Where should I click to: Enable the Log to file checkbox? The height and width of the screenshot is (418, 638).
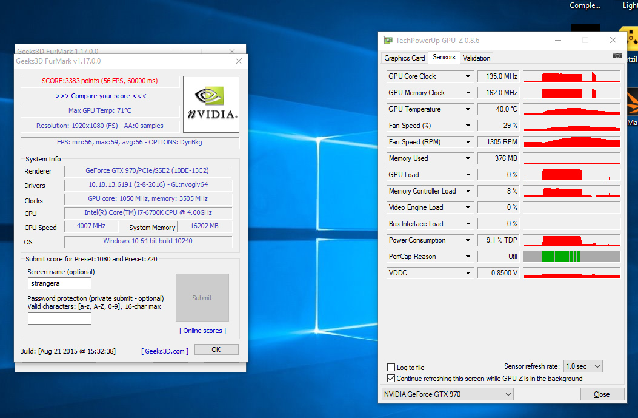[391, 368]
